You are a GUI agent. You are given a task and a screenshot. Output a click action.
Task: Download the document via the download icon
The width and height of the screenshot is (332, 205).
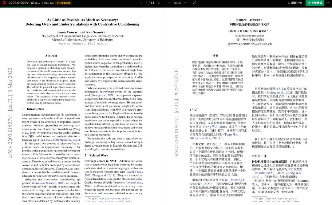(328, 3)
